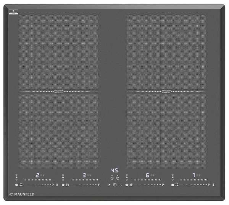Image resolution: width=229 pixels, height=205 pixels.
Task: Tap the timer display showing 45
Action: (114, 170)
